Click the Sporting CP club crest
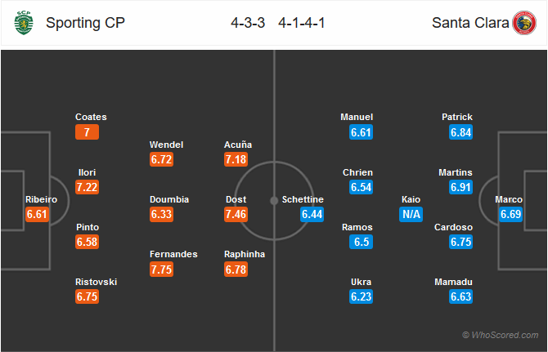The width and height of the screenshot is (548, 352). tap(24, 23)
